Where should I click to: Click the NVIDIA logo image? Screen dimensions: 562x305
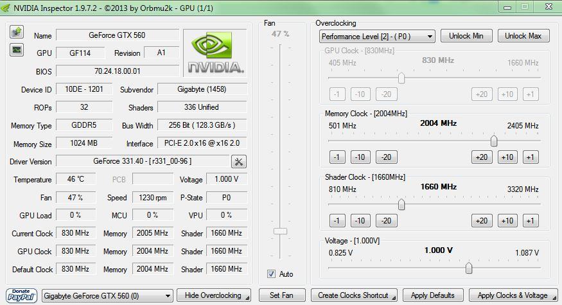point(215,53)
